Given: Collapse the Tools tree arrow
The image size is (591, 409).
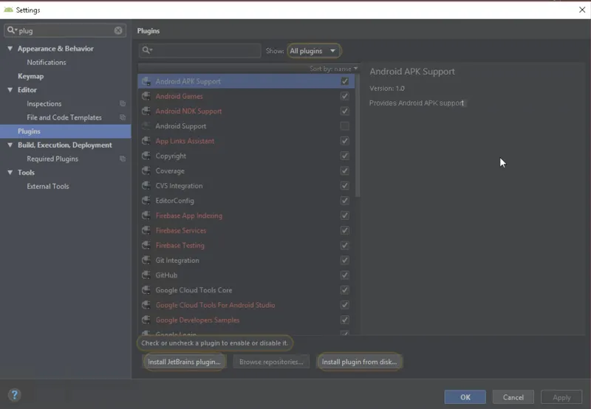Looking at the screenshot, I should point(10,173).
